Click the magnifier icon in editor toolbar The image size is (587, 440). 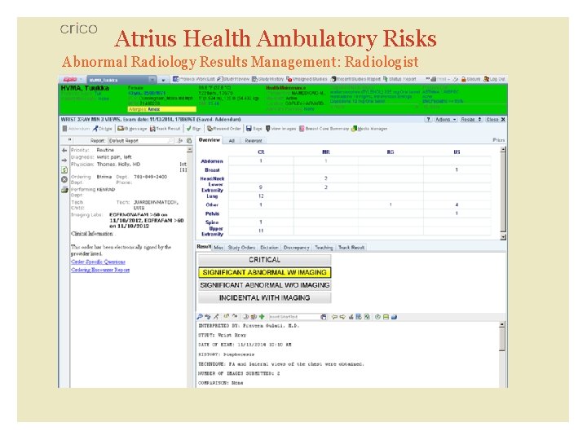(x=200, y=317)
